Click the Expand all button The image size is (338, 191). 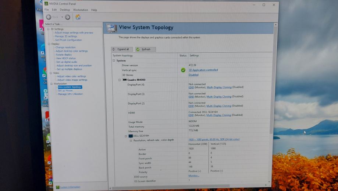(121, 49)
